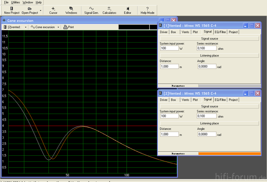Click the Open Project toolbar icon
This screenshot has height=182, width=267.
(x=30, y=10)
